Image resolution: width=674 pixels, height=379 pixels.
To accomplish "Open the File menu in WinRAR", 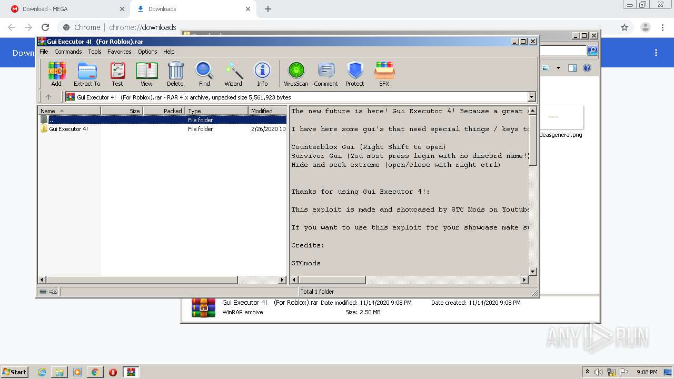I will point(44,52).
